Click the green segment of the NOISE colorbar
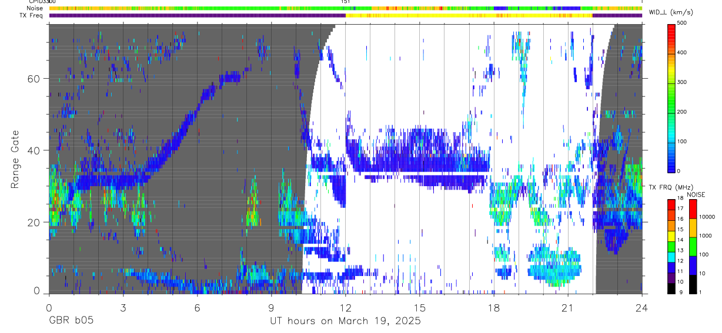The width and height of the screenshot is (722, 333). pos(693,247)
